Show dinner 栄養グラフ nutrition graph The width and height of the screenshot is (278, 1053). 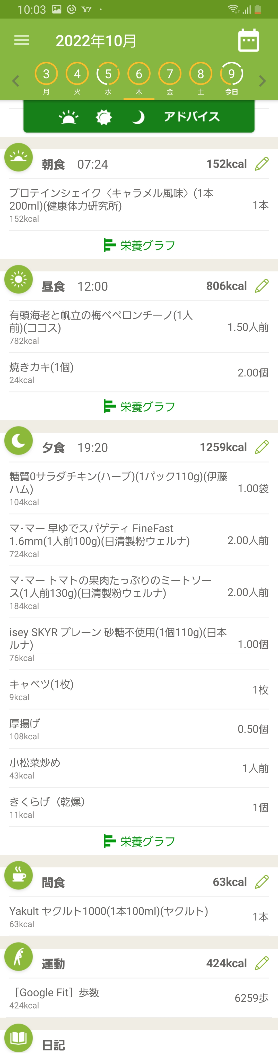point(139,841)
